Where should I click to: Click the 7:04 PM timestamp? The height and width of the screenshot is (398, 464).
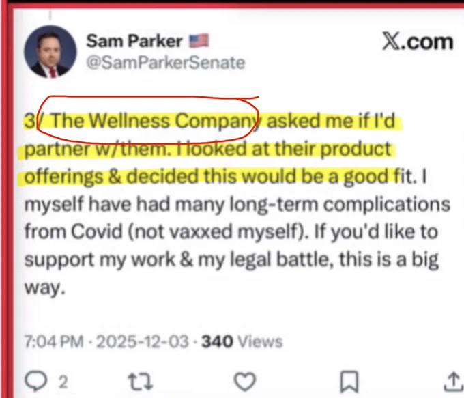point(54,341)
